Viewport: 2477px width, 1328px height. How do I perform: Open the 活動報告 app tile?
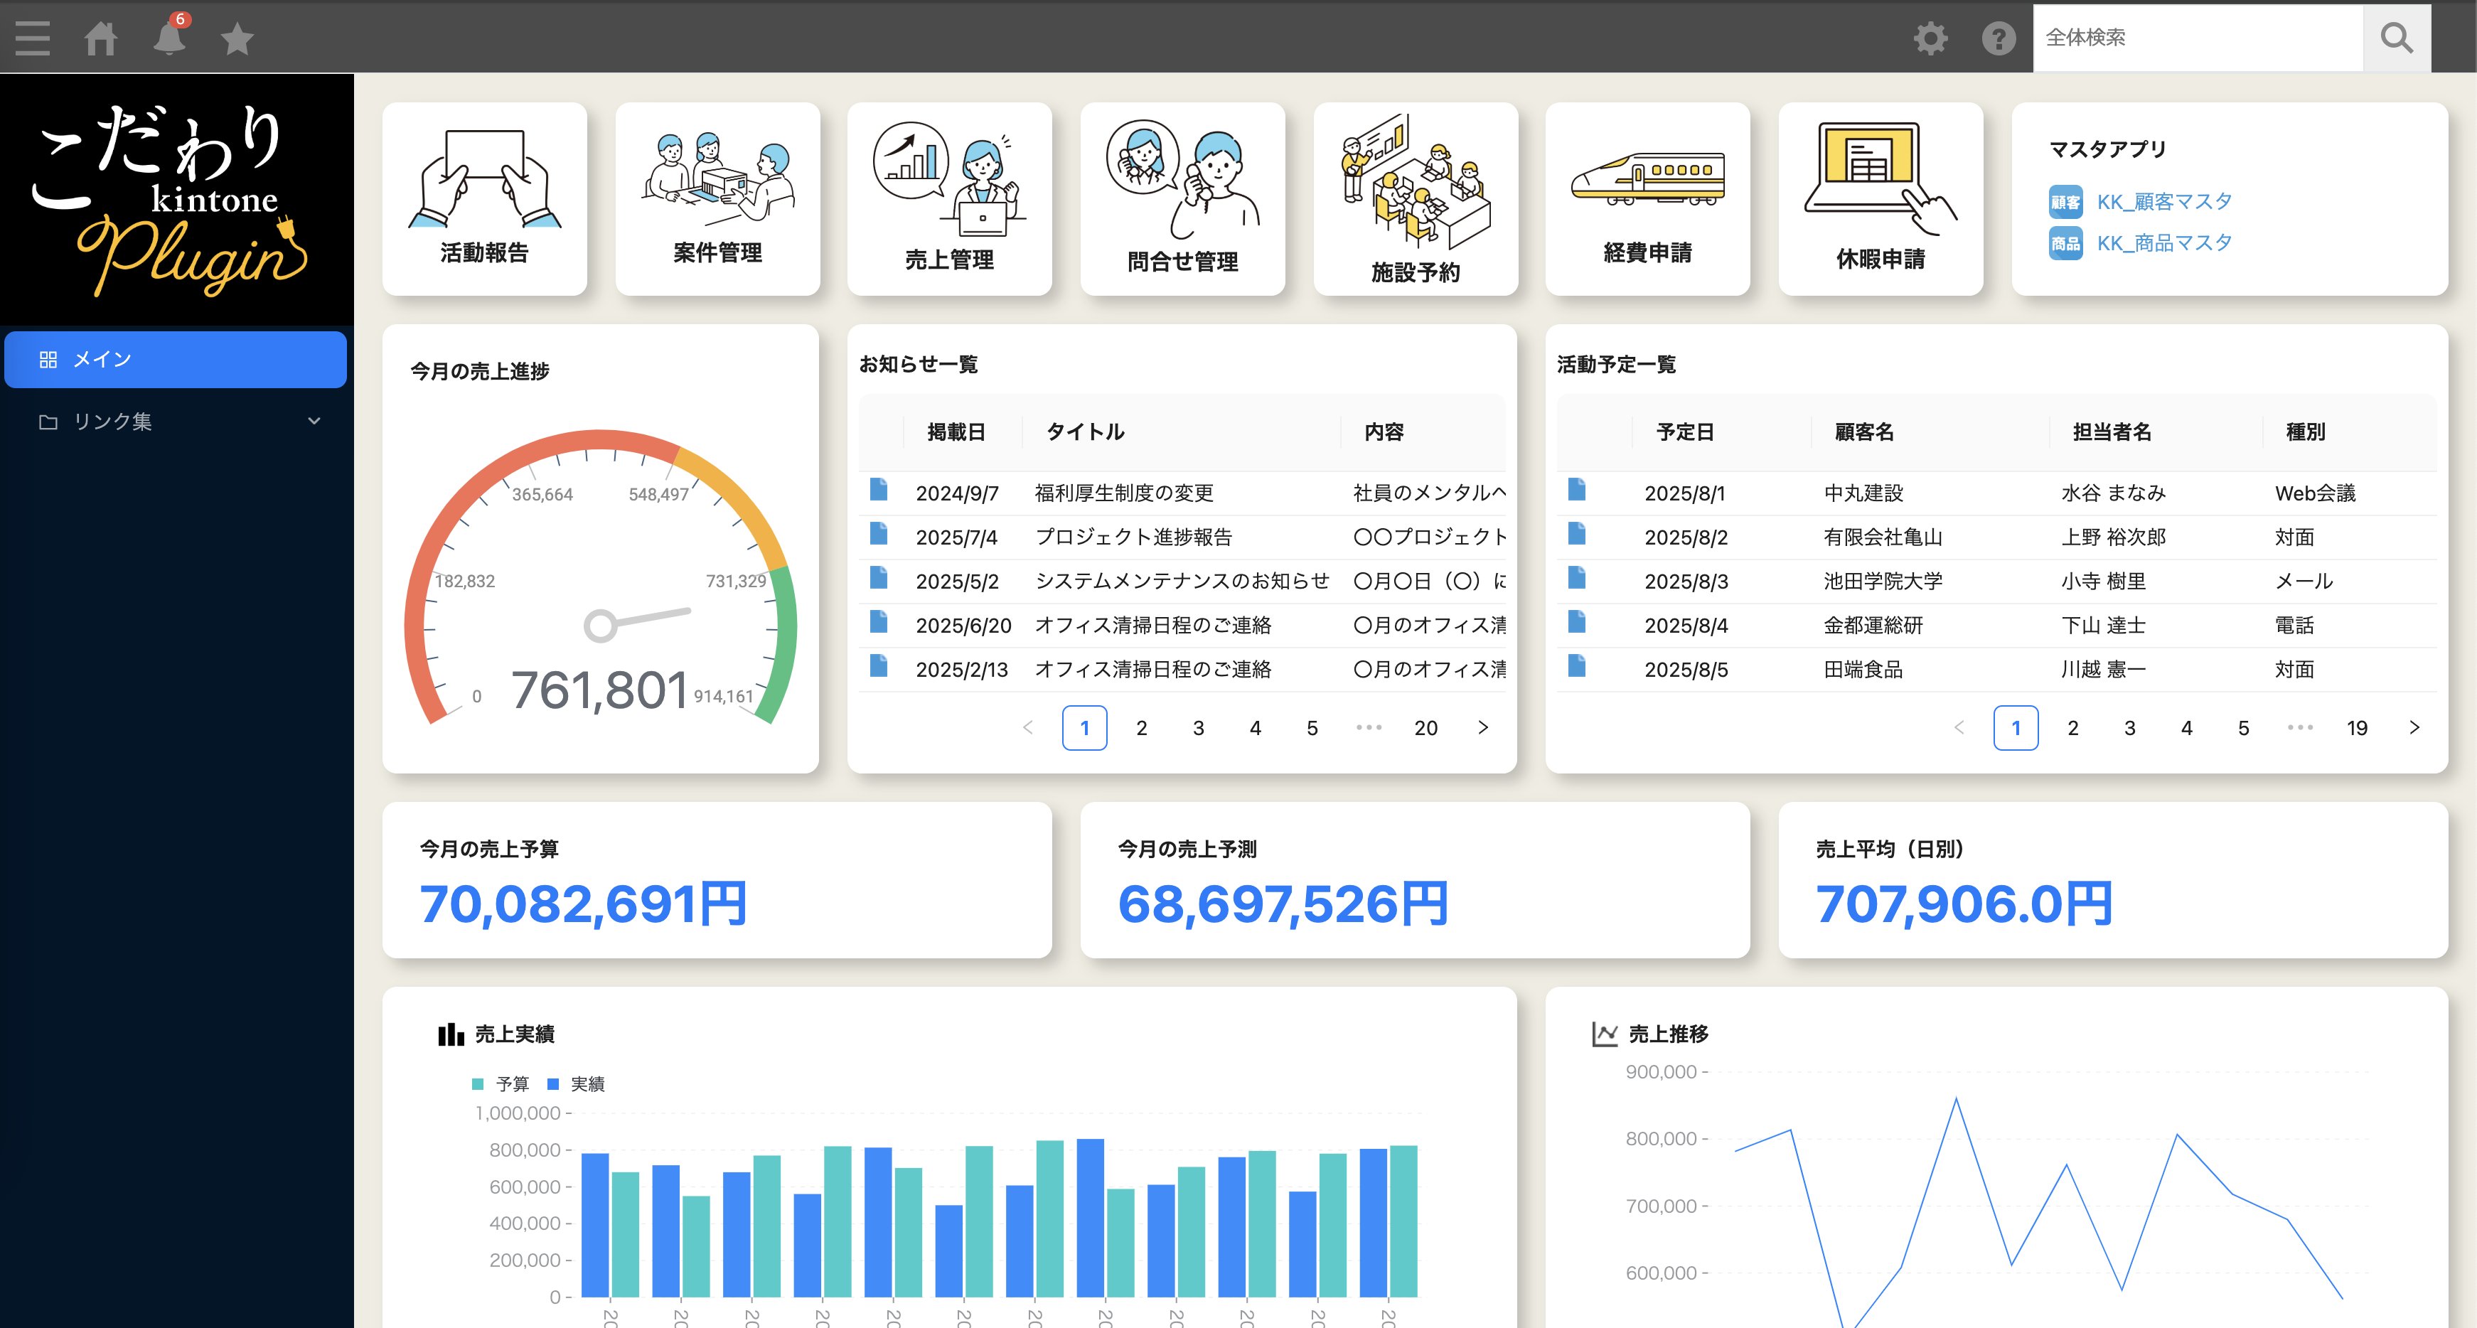[485, 199]
